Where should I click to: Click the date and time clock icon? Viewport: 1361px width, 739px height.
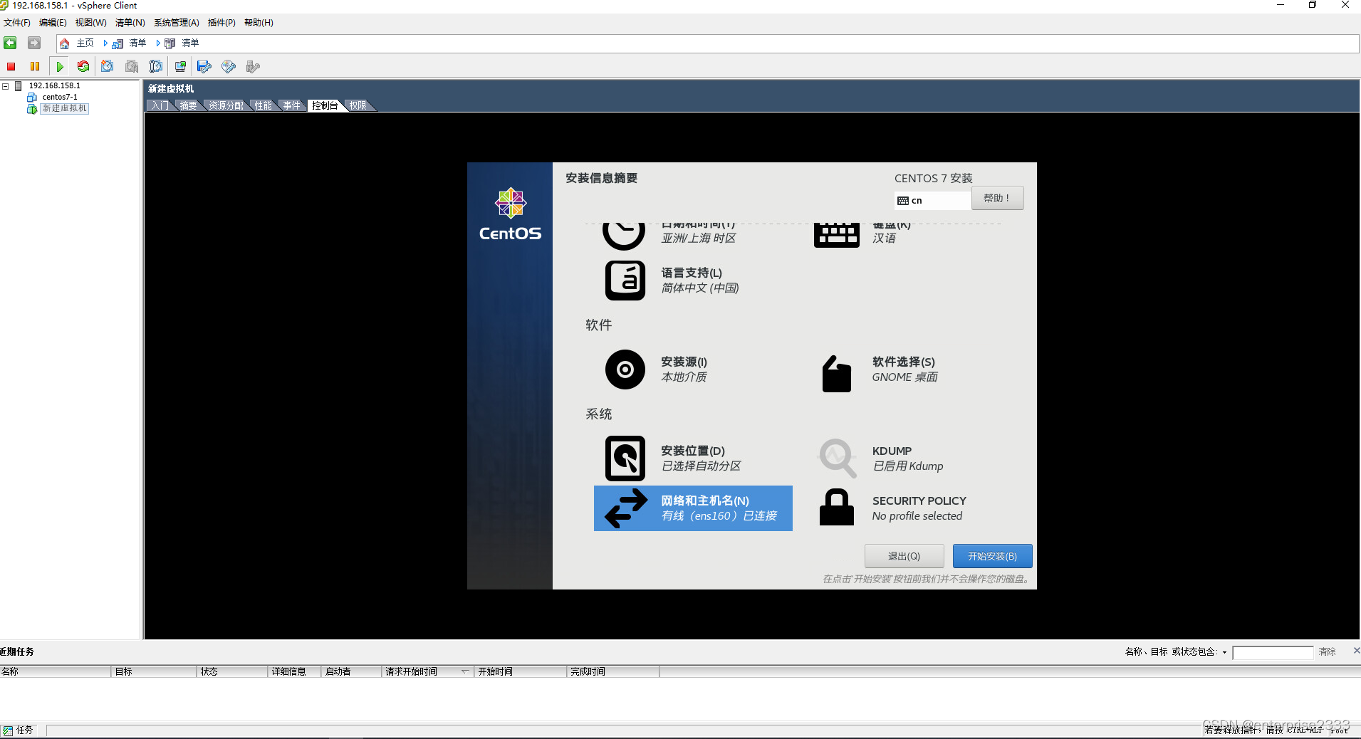[x=624, y=236]
